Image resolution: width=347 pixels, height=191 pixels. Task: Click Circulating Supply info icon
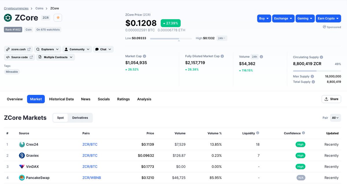322,57
